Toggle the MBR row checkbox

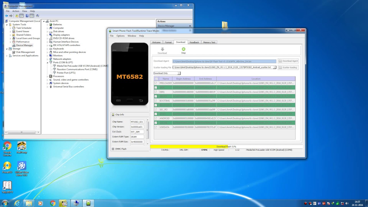pyautogui.click(x=156, y=88)
